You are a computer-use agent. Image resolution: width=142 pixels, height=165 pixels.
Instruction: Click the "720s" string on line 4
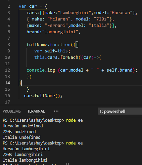point(101,19)
